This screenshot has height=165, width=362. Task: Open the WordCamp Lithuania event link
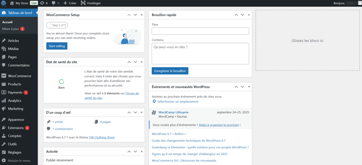point(173,112)
